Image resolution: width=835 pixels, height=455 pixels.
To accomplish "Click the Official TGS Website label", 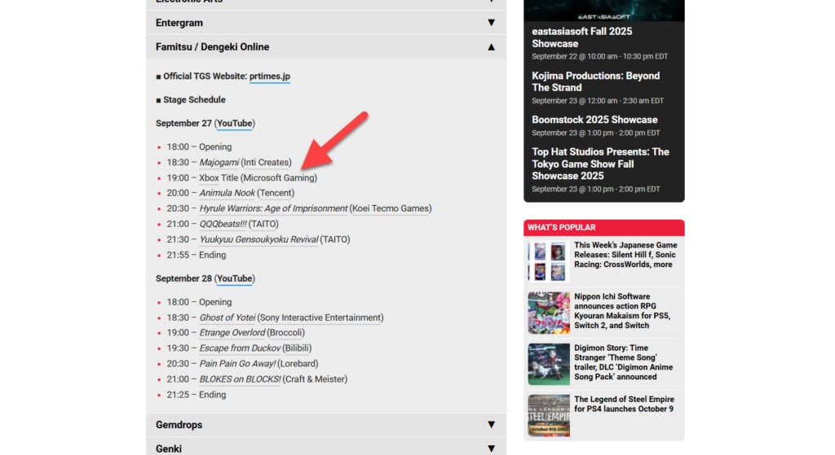I will coord(205,76).
